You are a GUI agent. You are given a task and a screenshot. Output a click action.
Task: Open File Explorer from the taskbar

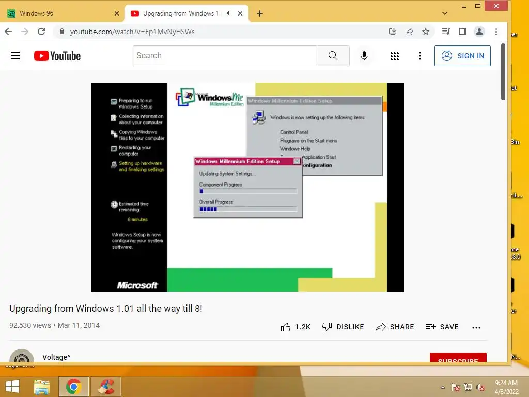point(42,387)
